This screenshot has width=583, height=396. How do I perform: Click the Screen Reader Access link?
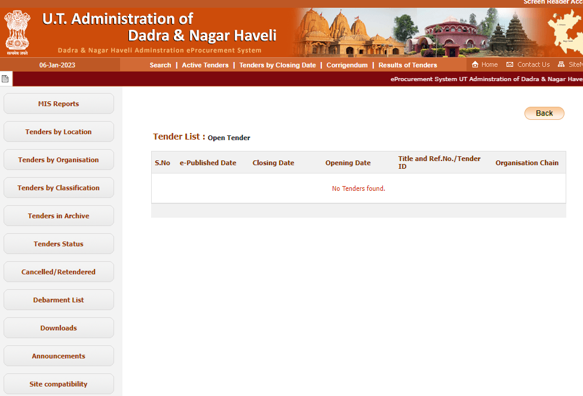pyautogui.click(x=553, y=2)
